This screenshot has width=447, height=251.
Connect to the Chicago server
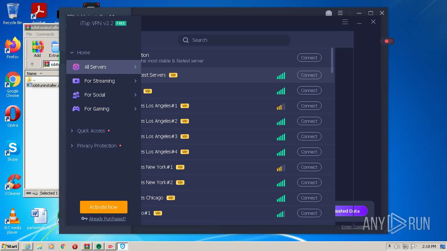click(309, 198)
